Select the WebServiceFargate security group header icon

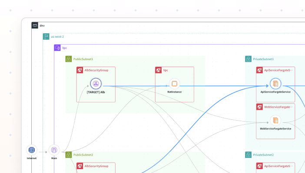[259, 106]
